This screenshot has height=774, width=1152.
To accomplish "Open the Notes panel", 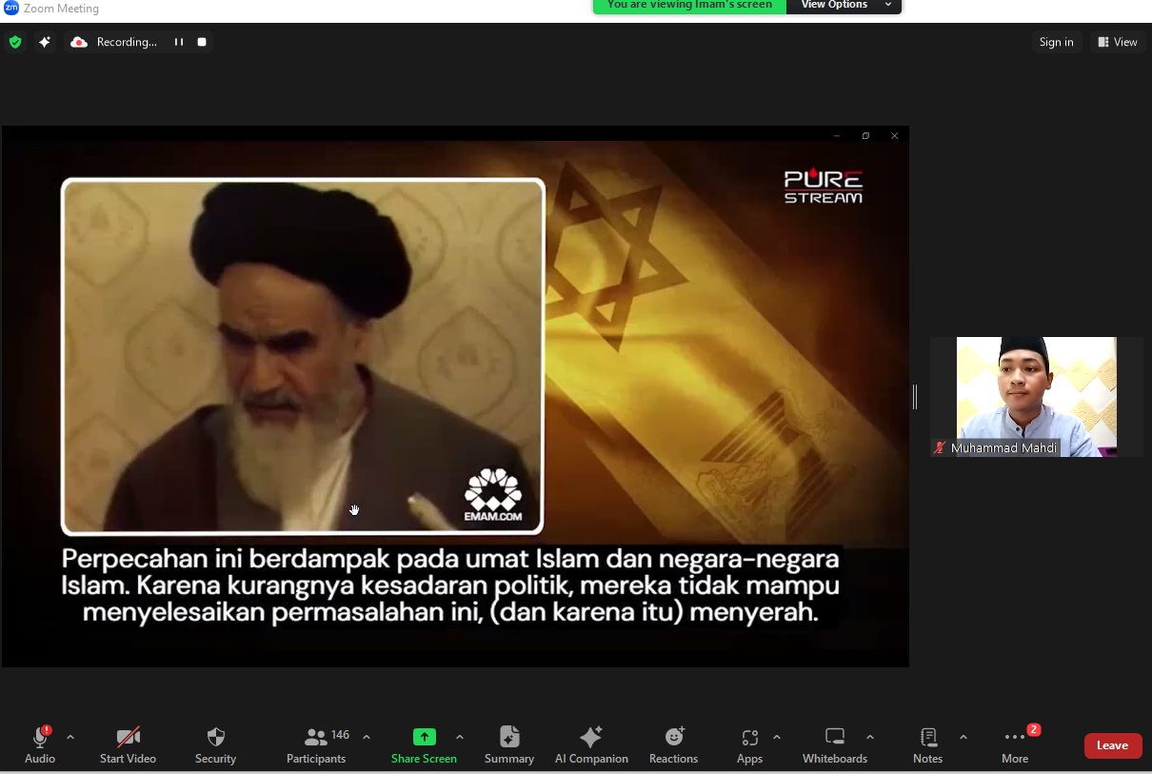I will 928,744.
